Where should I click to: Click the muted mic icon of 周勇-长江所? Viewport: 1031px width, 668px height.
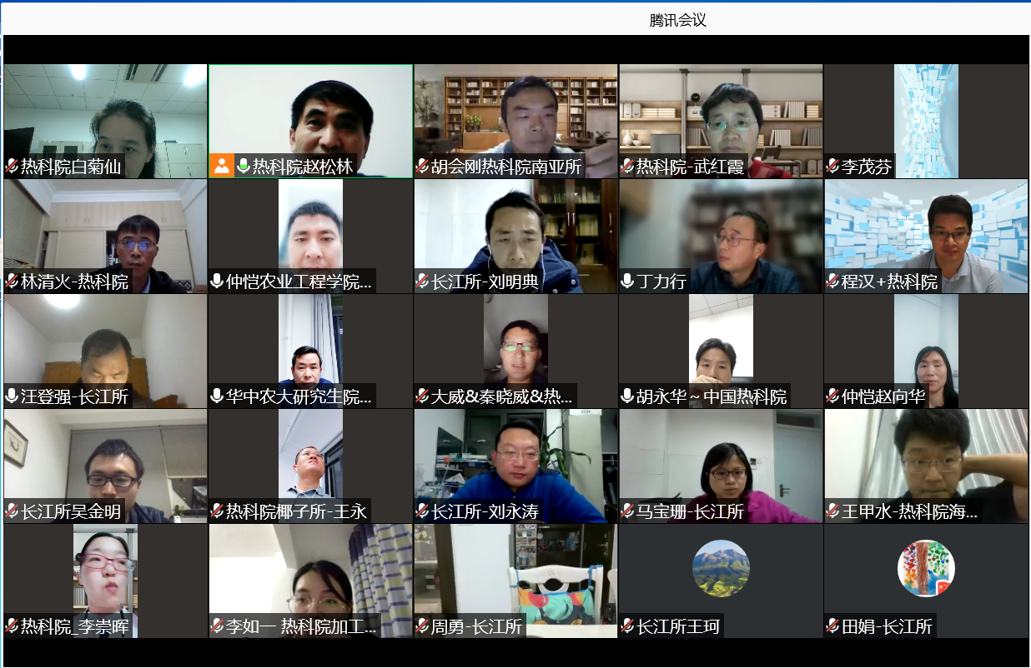pyautogui.click(x=422, y=626)
